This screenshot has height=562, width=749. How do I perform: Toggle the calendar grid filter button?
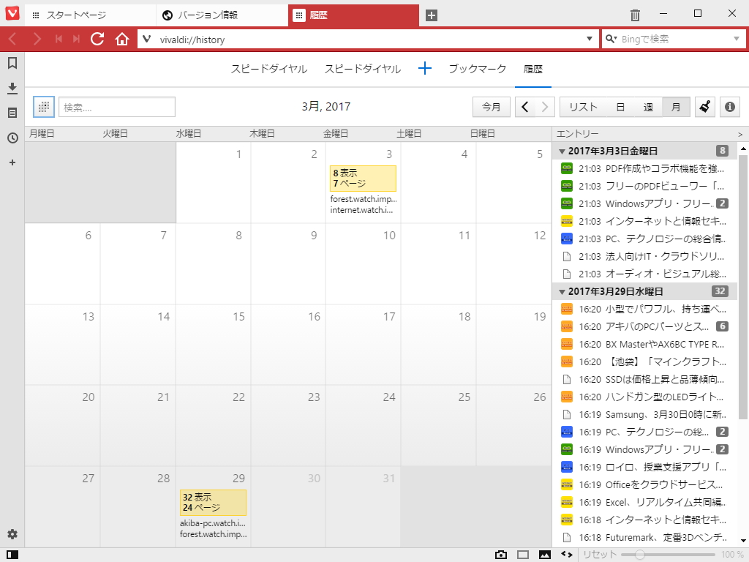pos(43,107)
